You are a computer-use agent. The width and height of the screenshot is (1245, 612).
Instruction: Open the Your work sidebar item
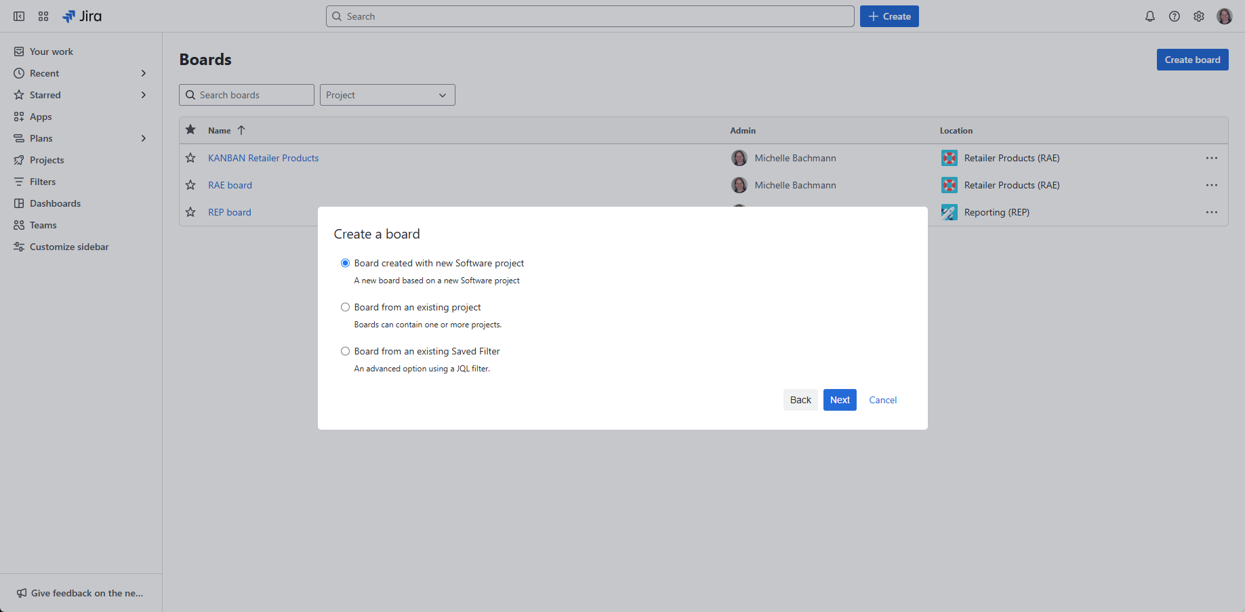[x=52, y=51]
